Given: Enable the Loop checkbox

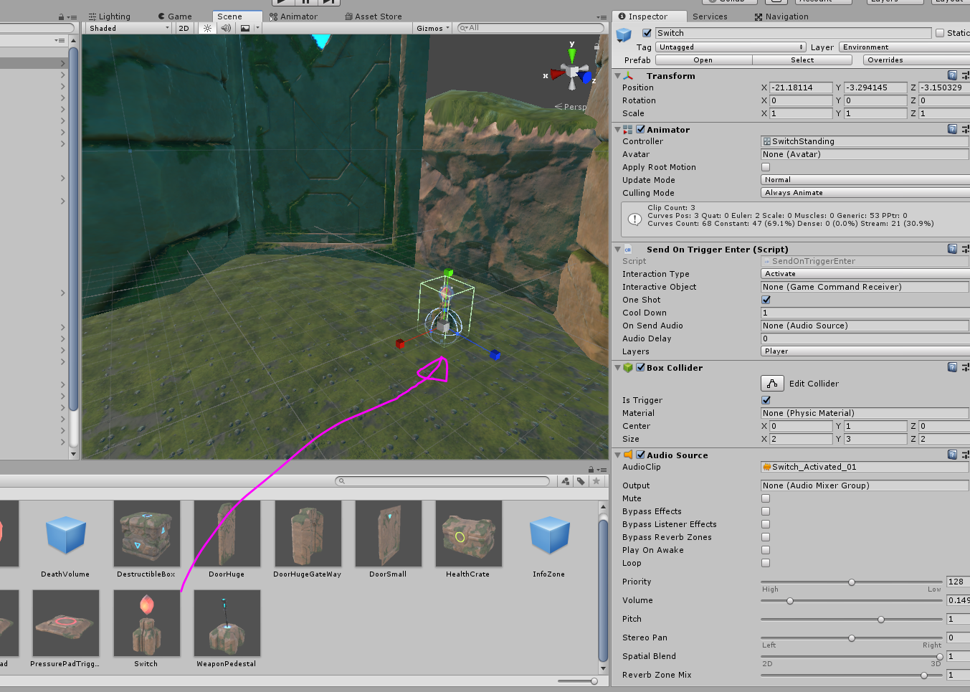Looking at the screenshot, I should click(x=766, y=563).
